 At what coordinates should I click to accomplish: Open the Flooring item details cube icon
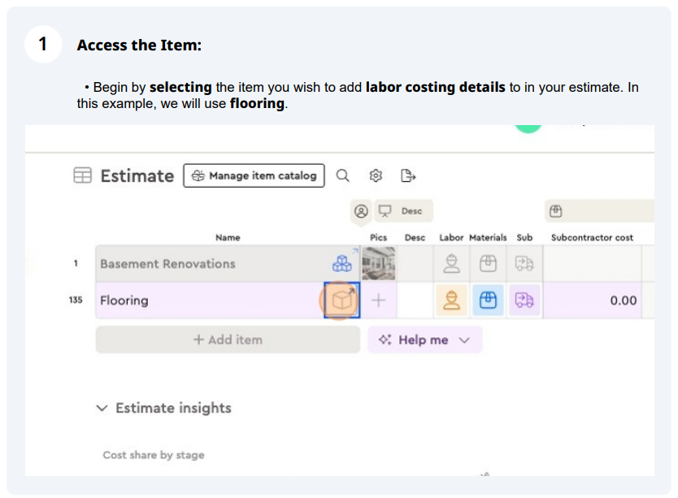pos(341,300)
